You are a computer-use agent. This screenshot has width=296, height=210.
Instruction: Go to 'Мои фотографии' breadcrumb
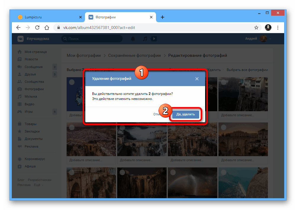pos(84,56)
